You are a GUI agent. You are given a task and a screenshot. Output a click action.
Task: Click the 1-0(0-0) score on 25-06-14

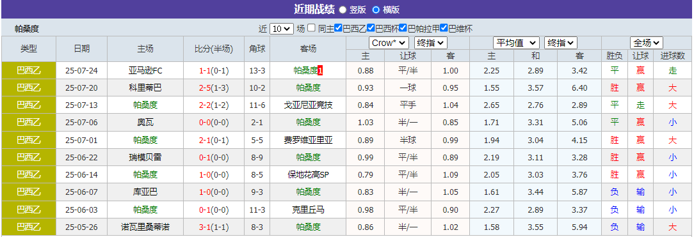pyautogui.click(x=214, y=175)
